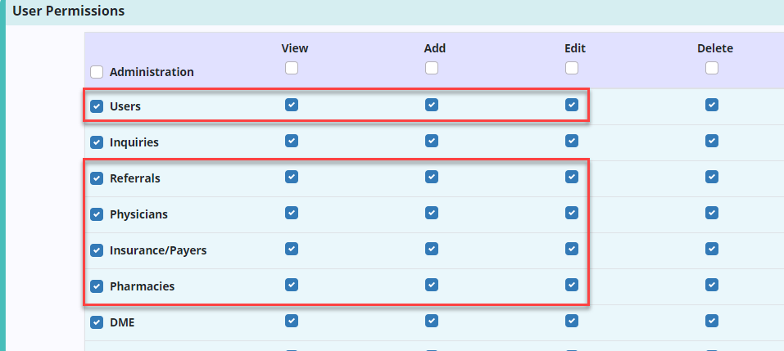This screenshot has width=784, height=351.
Task: Uncheck Edit permission for DME
Action: pos(572,321)
